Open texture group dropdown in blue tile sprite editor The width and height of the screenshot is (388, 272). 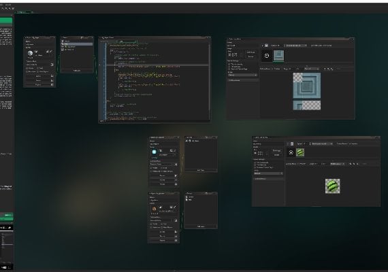[242, 75]
